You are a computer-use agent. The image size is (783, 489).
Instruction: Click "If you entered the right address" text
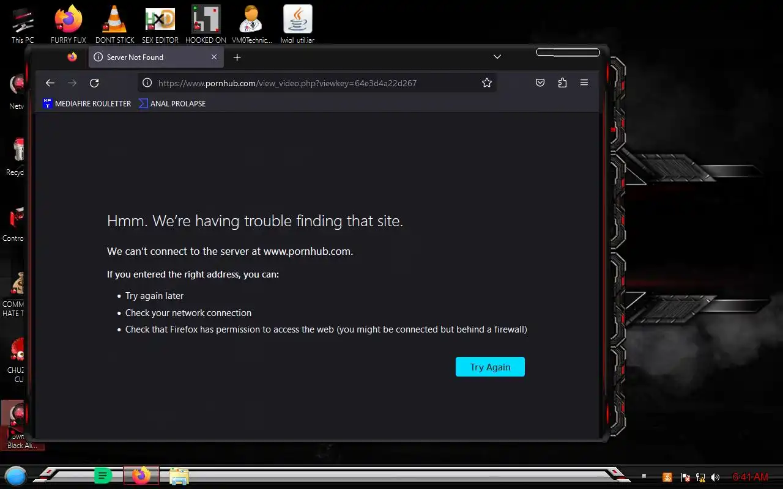click(193, 274)
